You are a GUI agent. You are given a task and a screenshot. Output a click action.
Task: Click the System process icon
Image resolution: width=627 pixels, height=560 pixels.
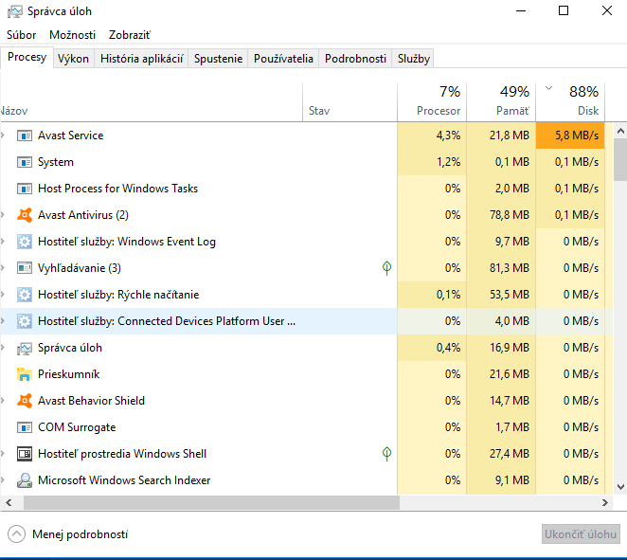click(25, 162)
